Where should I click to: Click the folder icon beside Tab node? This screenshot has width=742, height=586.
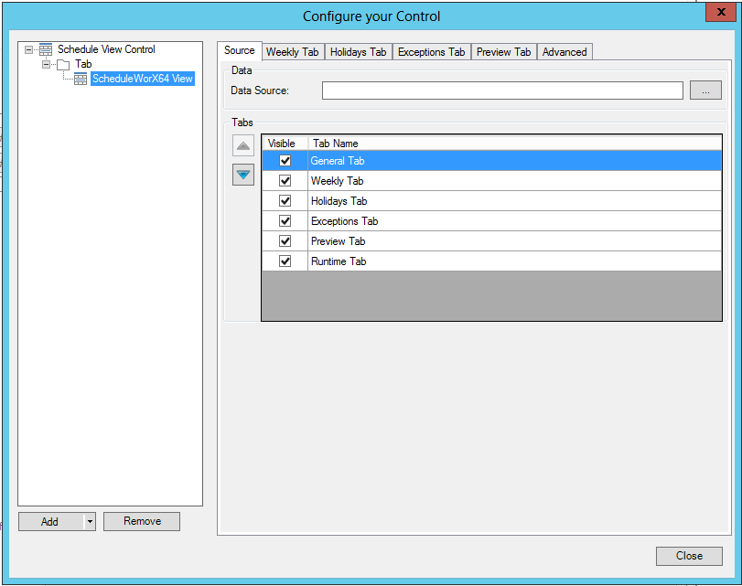62,65
